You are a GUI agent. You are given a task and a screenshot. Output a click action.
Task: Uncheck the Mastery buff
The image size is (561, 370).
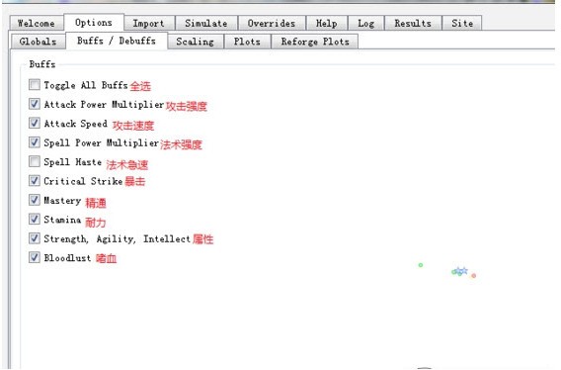click(x=35, y=200)
